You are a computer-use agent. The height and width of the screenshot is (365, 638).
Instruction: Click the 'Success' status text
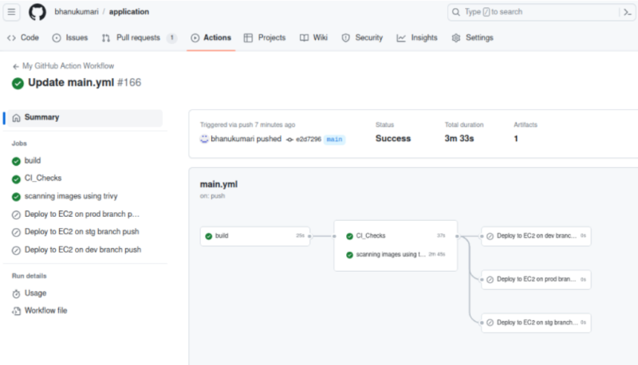[392, 139]
